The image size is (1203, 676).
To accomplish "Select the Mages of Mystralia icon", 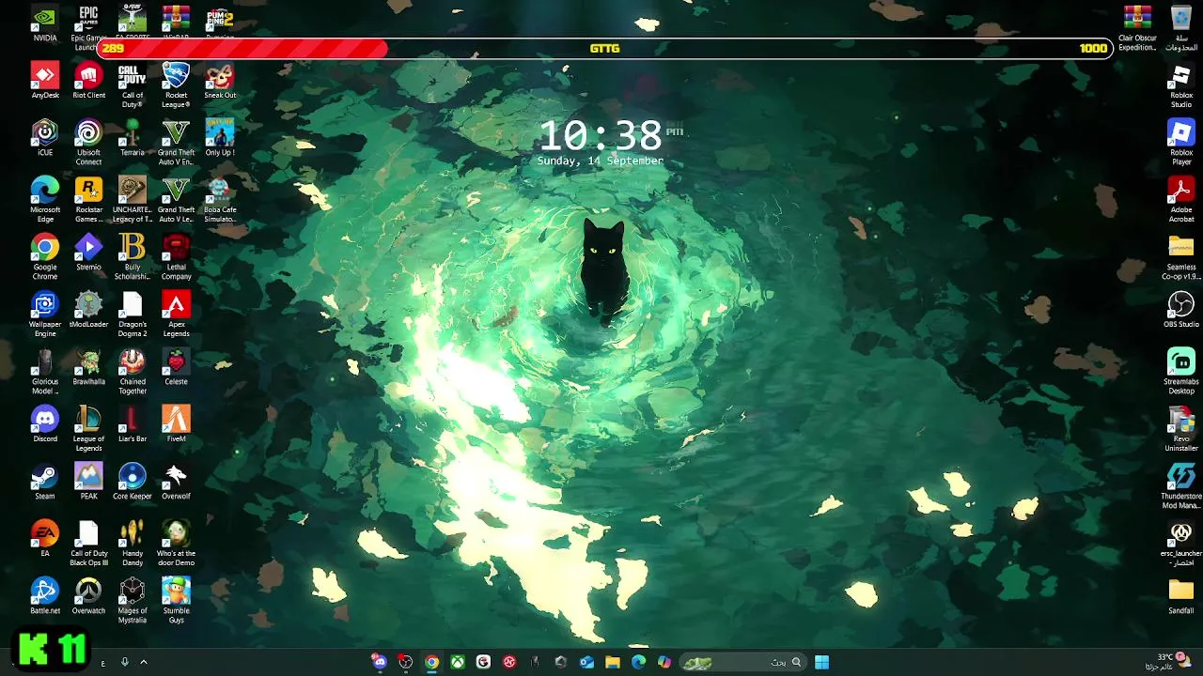I will tap(133, 601).
